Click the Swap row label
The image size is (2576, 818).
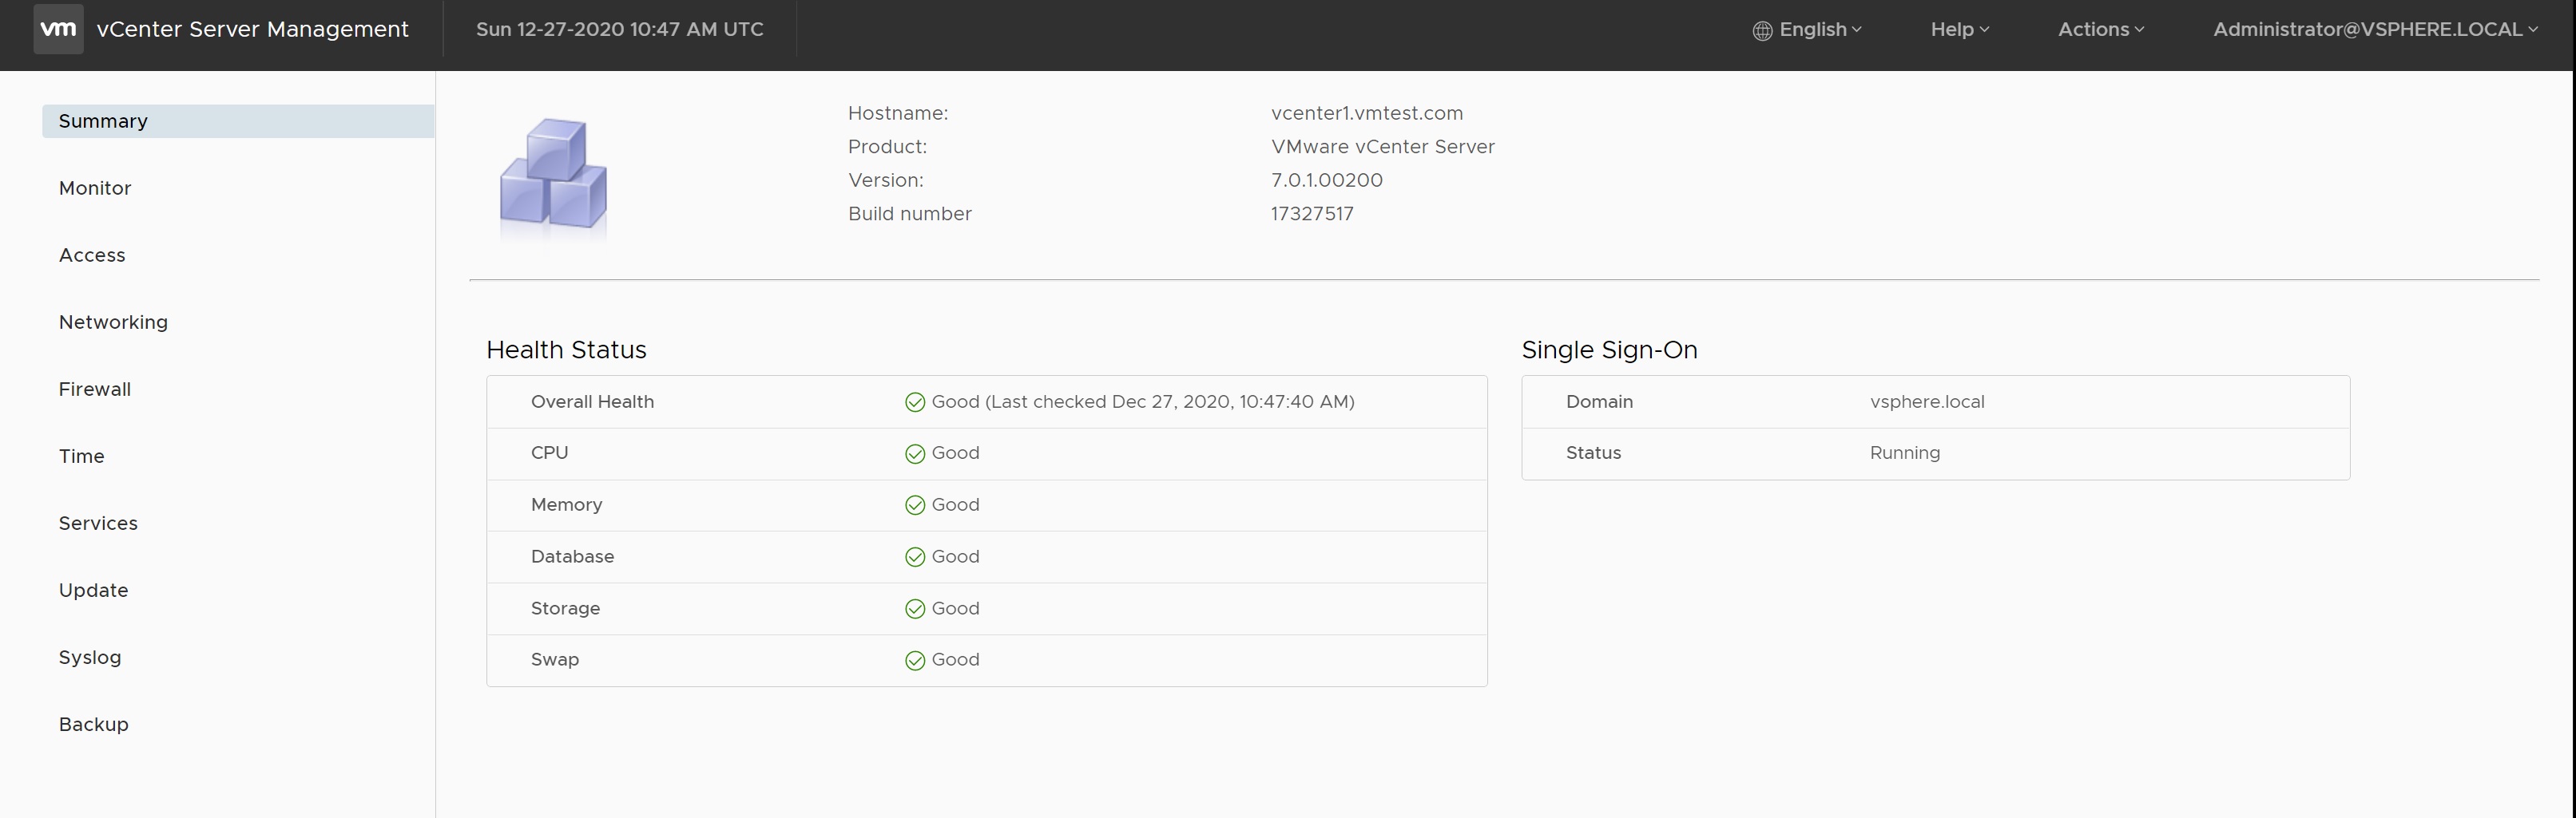554,659
